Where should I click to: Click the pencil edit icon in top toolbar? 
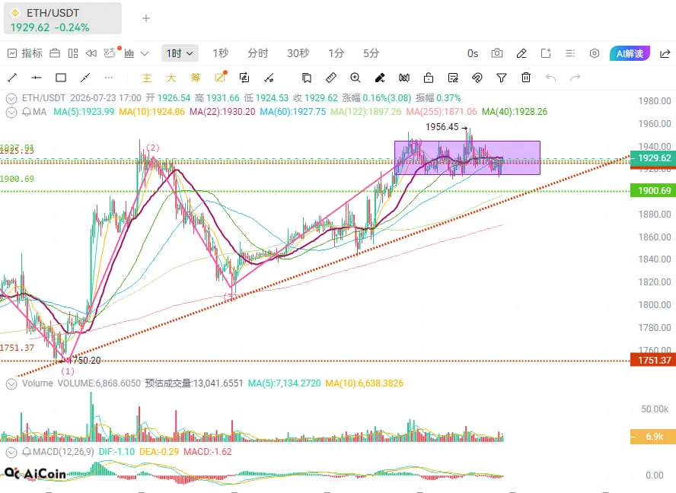pos(521,53)
